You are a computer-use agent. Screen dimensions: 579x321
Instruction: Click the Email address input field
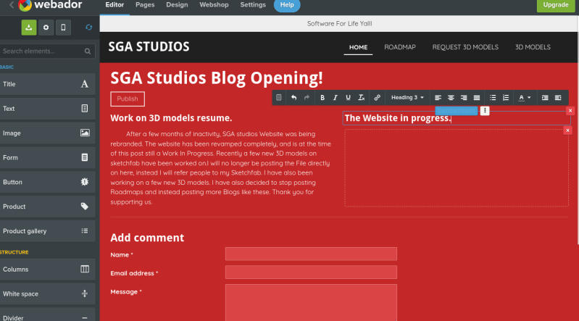tap(311, 272)
